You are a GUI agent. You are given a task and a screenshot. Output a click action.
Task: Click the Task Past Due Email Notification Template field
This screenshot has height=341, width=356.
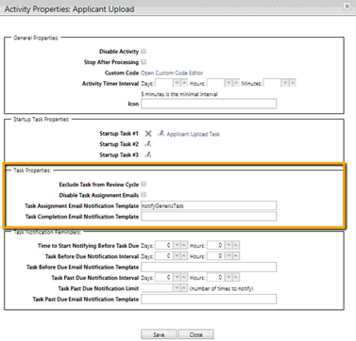[x=209, y=299]
